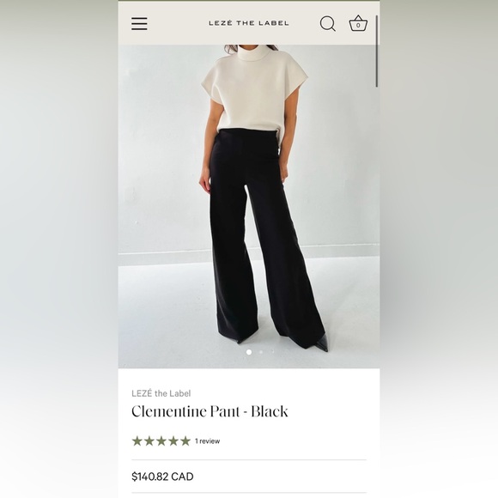Select the first image carousel dot
The width and height of the screenshot is (498, 498).
[x=249, y=352]
